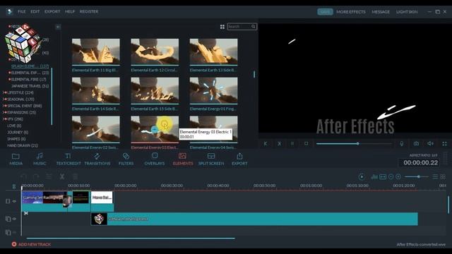Switch to storyboard view icon
This screenshot has width=452, height=254.
coord(443,176)
